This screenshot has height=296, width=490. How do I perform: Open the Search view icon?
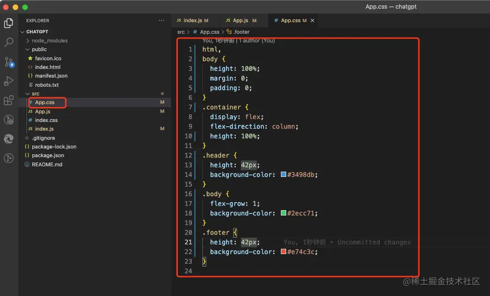coord(9,42)
